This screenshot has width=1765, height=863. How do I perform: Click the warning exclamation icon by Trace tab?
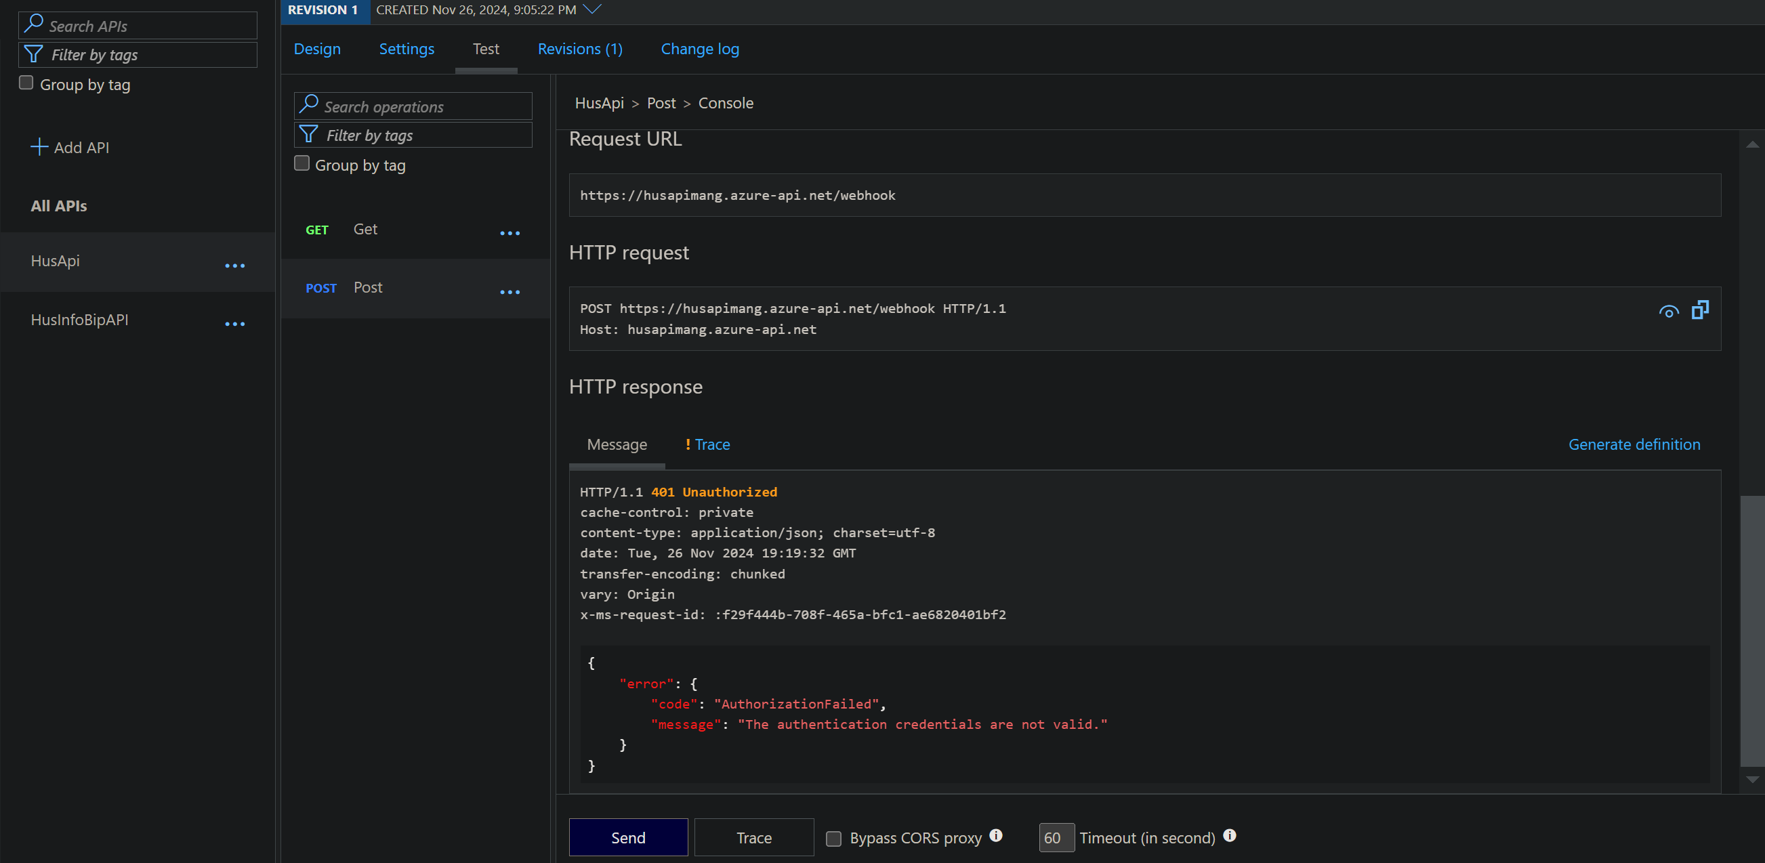(688, 444)
